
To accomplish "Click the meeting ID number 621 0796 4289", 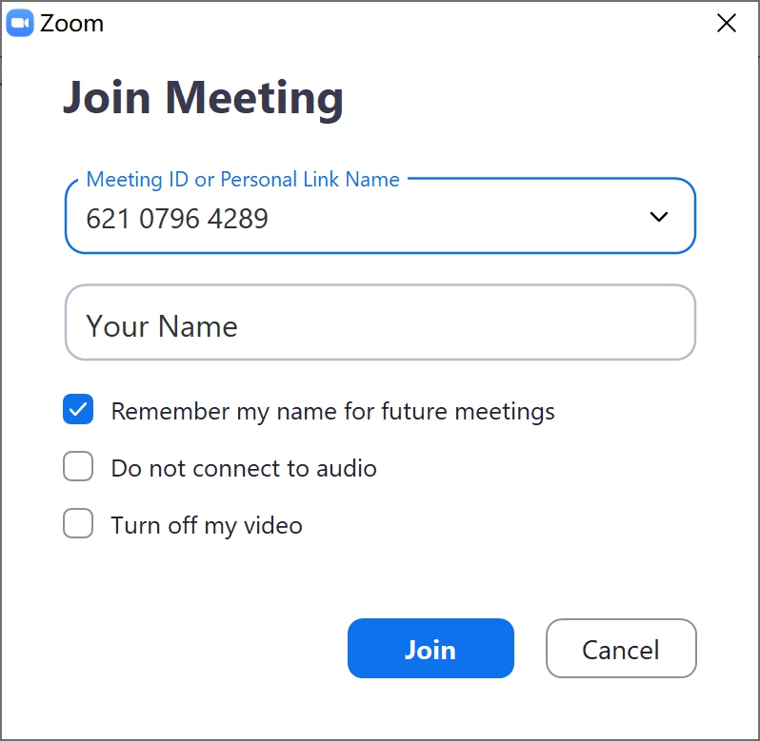I will click(177, 219).
